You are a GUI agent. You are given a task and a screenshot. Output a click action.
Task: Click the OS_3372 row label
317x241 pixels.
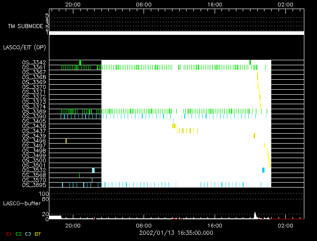click(x=34, y=96)
